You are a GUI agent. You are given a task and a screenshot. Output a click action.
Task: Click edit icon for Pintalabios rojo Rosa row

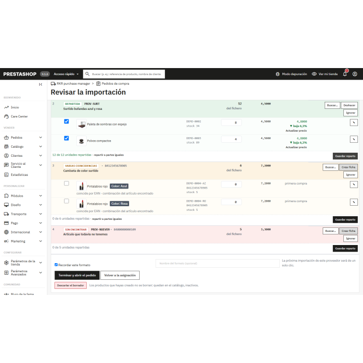[x=354, y=202]
